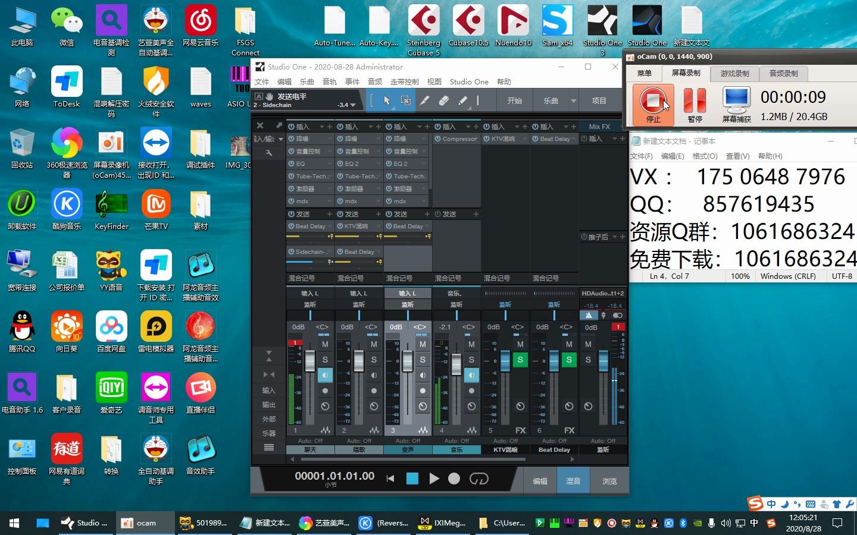This screenshot has width=857, height=535.
Task: Toggle power of 降噪 insert on channel 1
Action: (292, 139)
